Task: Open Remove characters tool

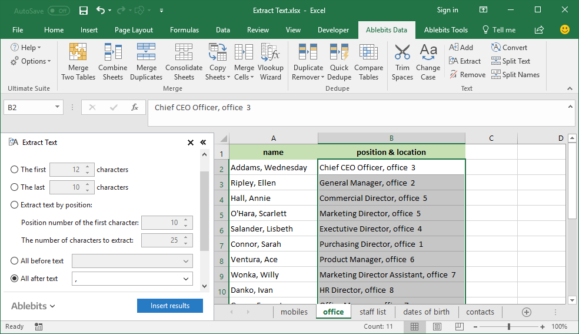Action: (x=467, y=75)
